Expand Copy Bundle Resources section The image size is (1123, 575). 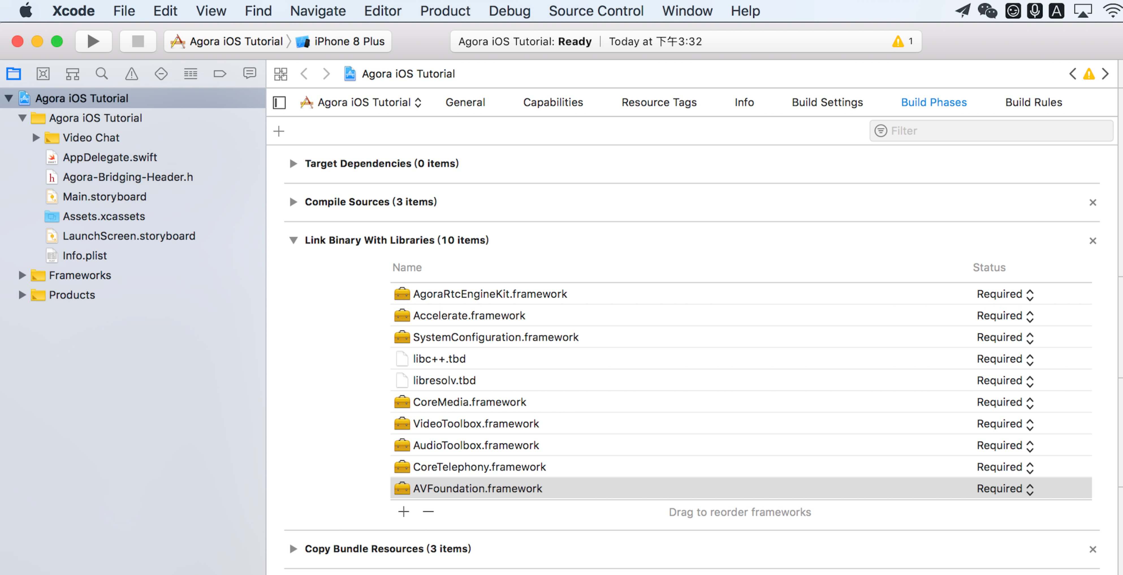pyautogui.click(x=293, y=548)
